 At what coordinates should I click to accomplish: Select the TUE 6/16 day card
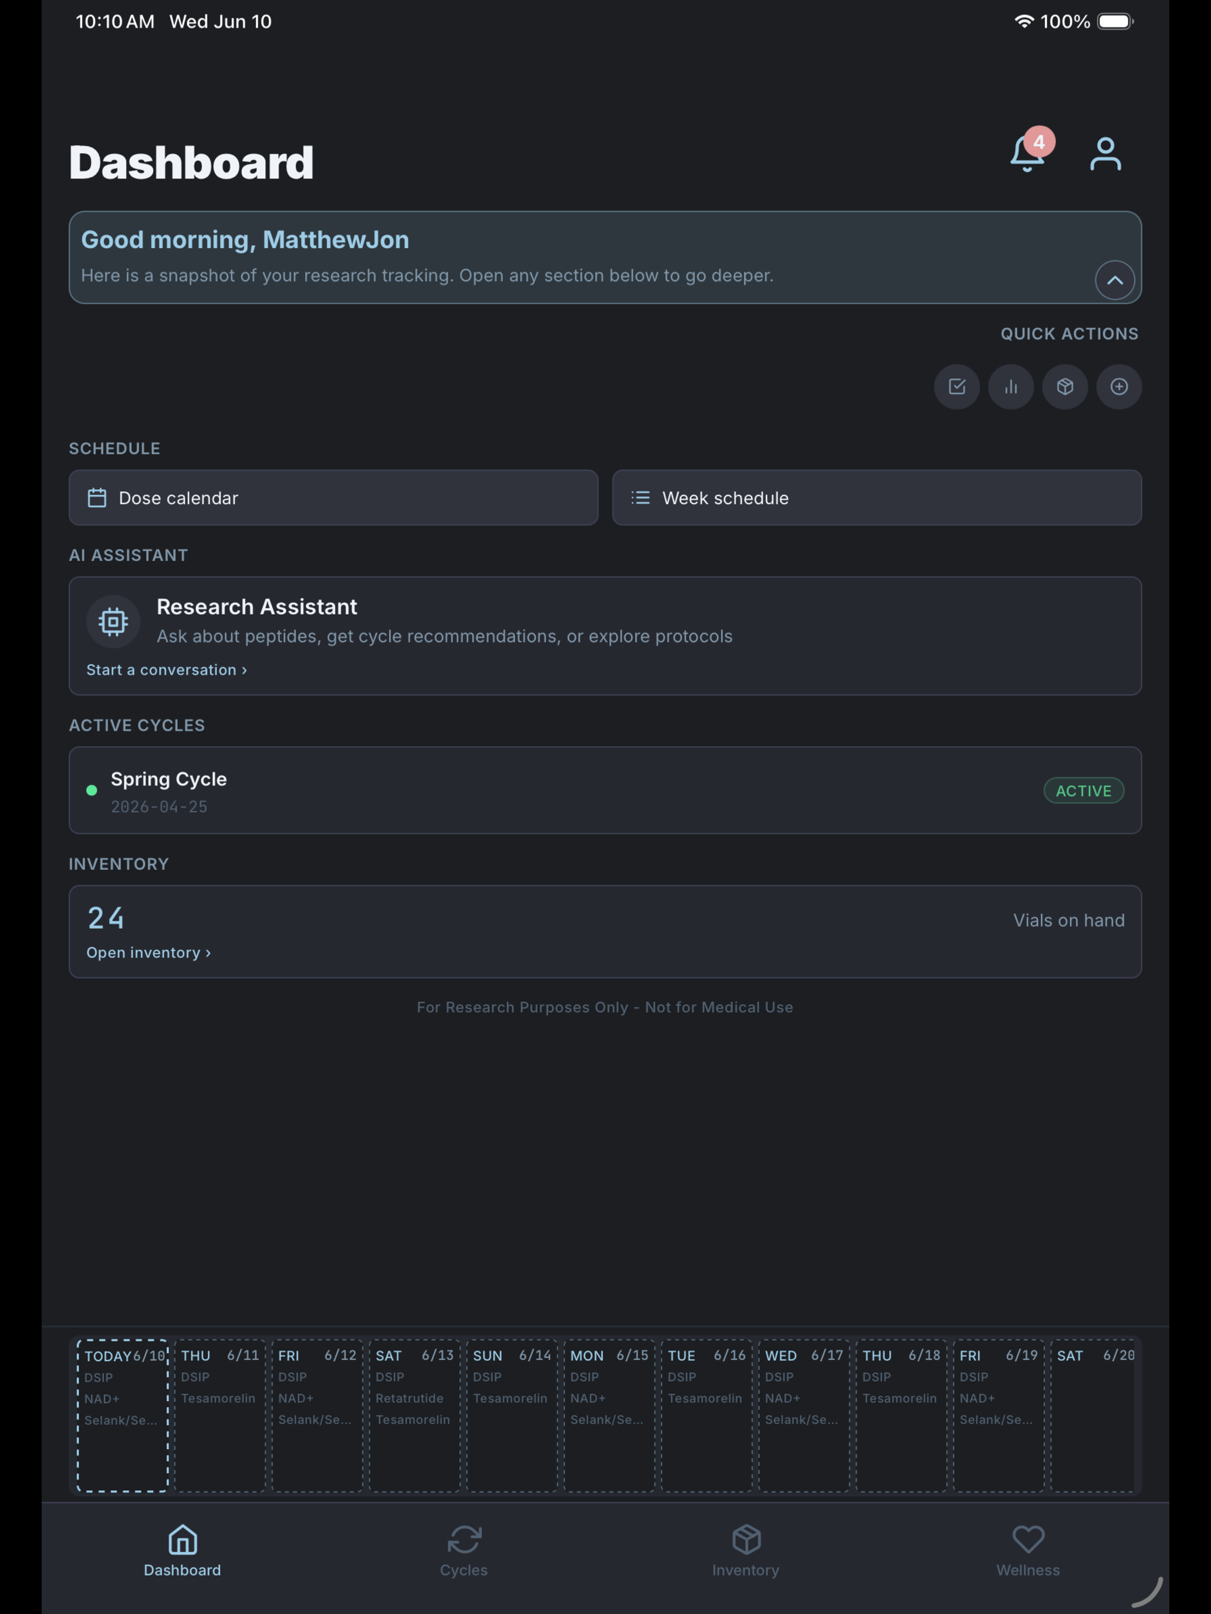pyautogui.click(x=706, y=1415)
